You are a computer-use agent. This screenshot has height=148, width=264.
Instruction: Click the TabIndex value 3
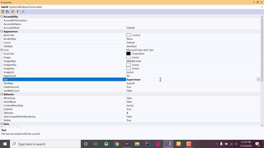[x=127, y=113]
